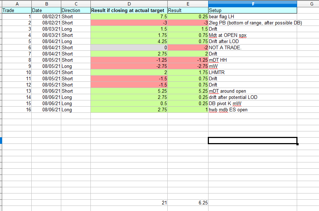
Task: Click the total 6.25 in column E
Action: (188, 203)
